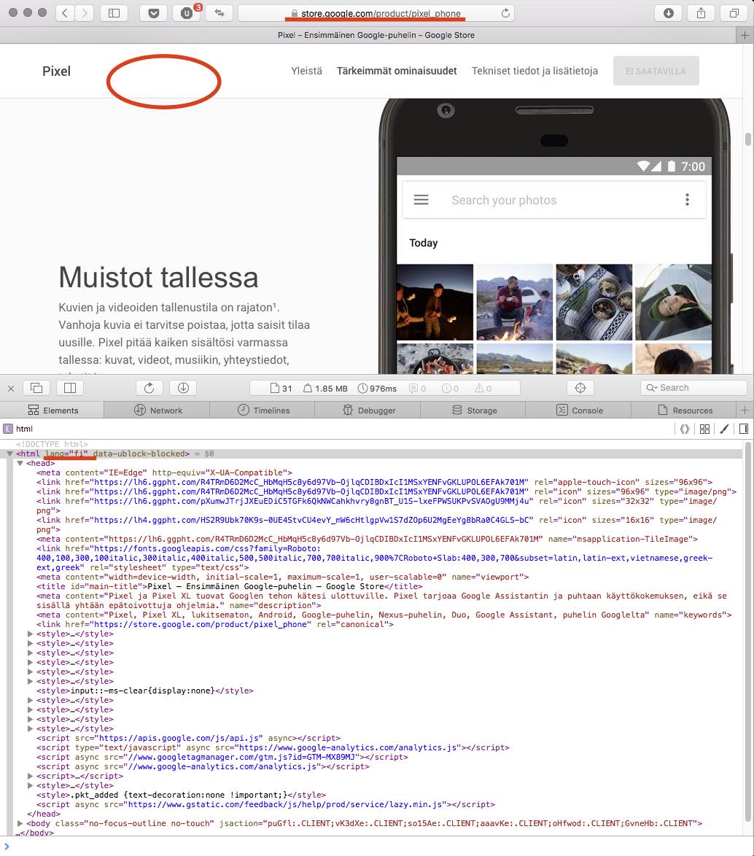Toggle shadow DOM brackets icon
The width and height of the screenshot is (754, 856).
click(685, 429)
